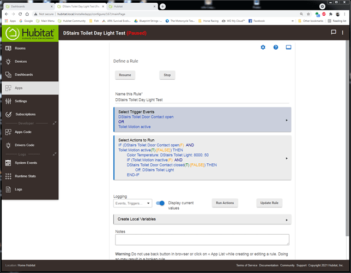Click the address bar URL
Viewport: 351px width, 273px height.
(92, 14)
